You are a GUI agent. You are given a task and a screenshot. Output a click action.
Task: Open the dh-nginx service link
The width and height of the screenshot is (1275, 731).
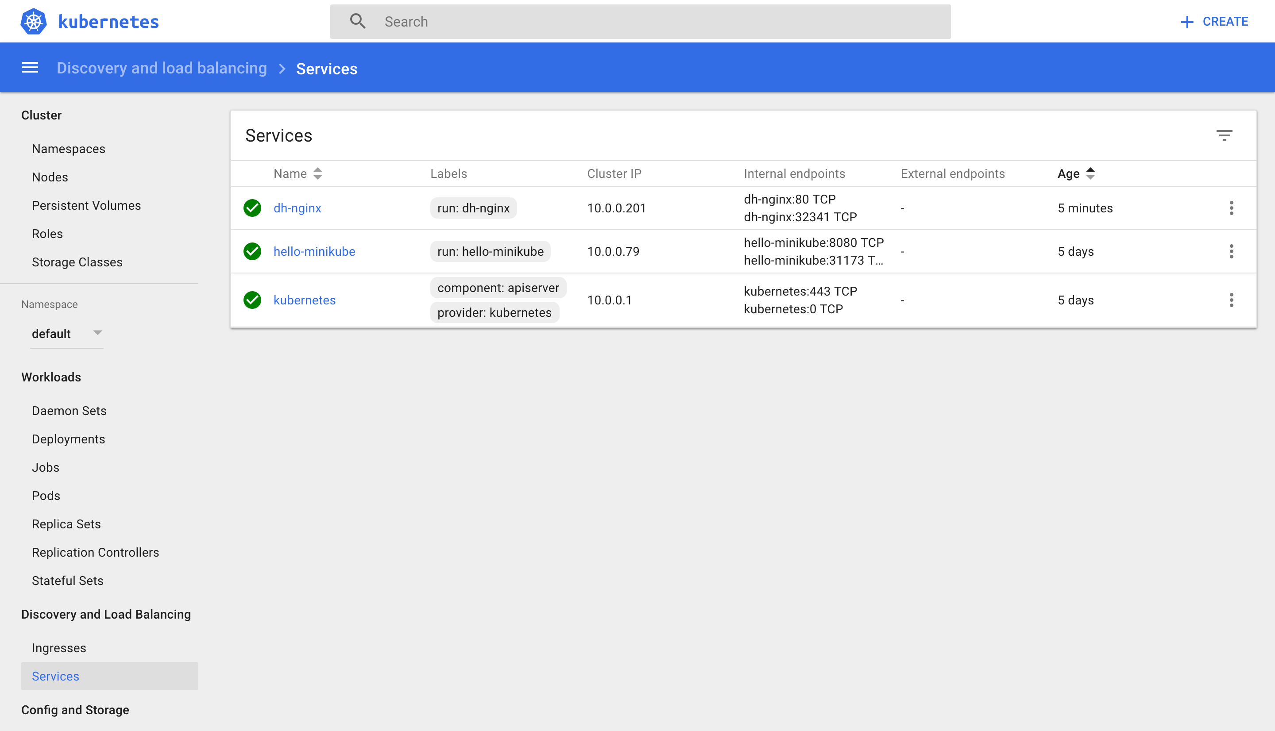[297, 208]
